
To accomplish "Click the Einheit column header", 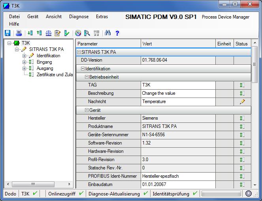I will pyautogui.click(x=224, y=44).
